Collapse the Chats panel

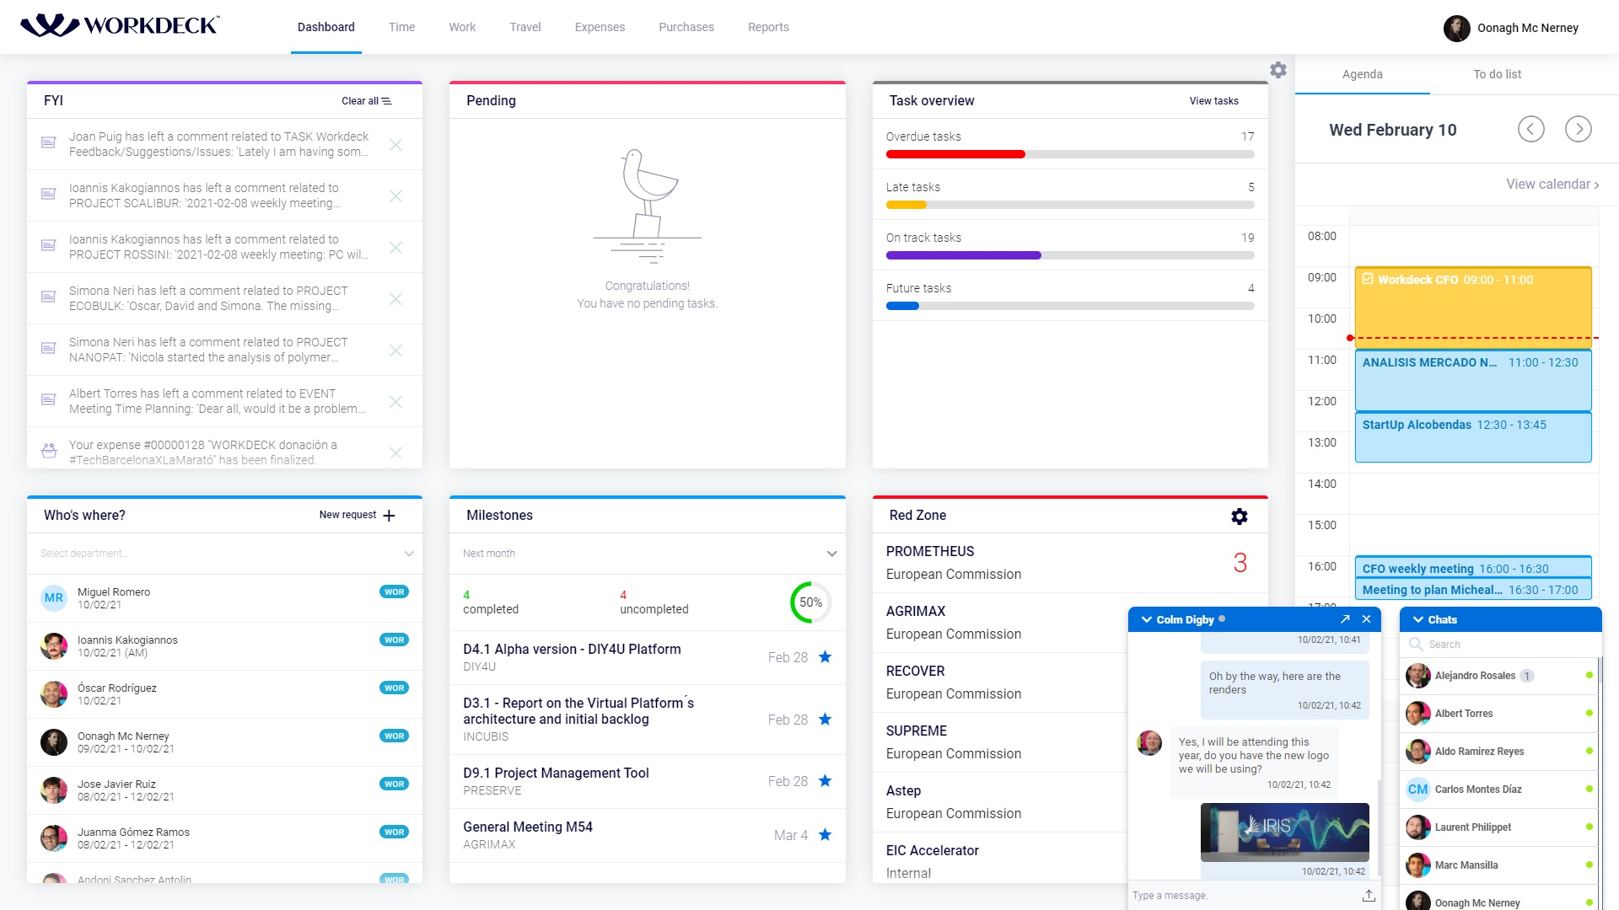tap(1418, 619)
